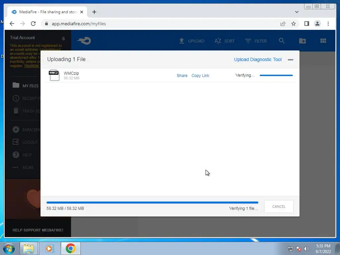Open the AZ Sort option

tap(224, 41)
